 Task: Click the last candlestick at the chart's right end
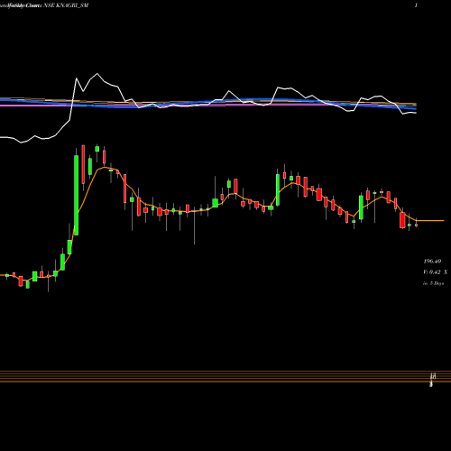click(x=416, y=224)
